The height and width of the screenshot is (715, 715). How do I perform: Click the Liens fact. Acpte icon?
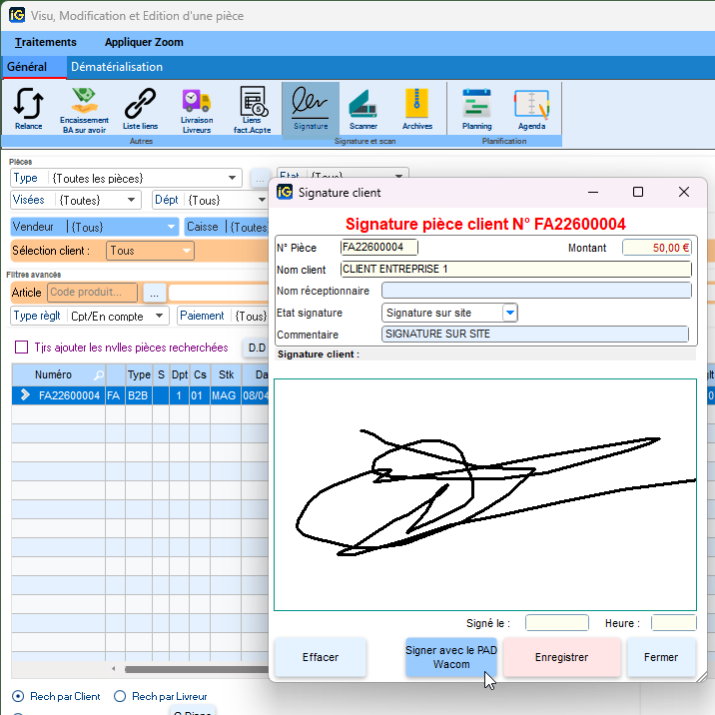252,108
